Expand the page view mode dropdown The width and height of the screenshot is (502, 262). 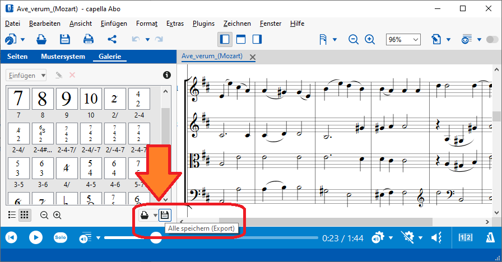(x=335, y=40)
